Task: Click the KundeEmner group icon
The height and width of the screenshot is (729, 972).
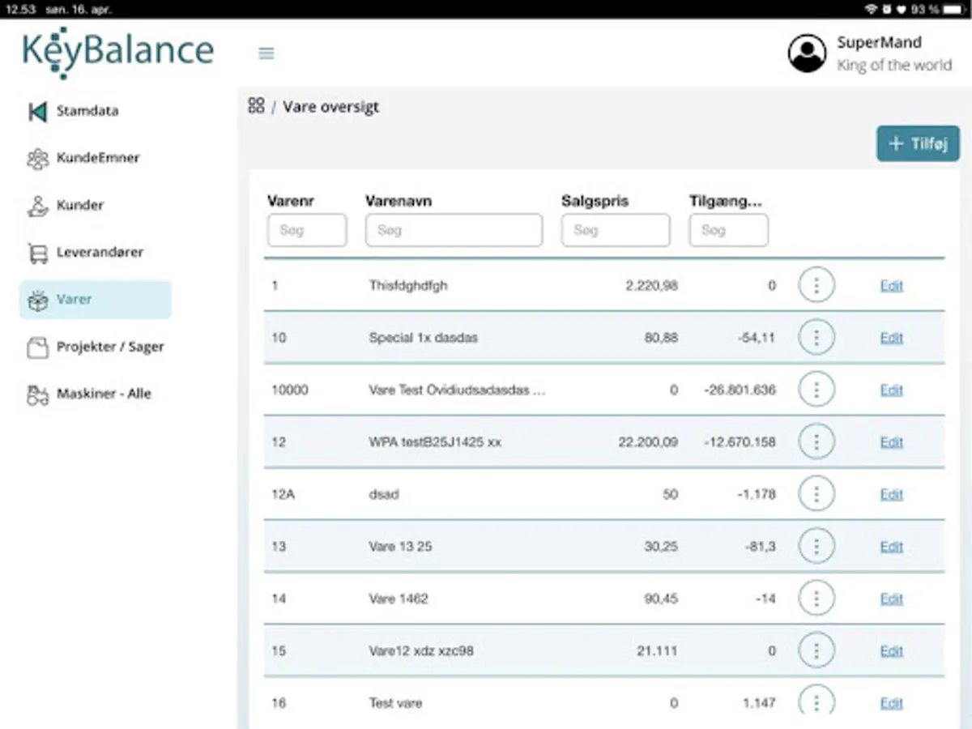Action: [37, 159]
